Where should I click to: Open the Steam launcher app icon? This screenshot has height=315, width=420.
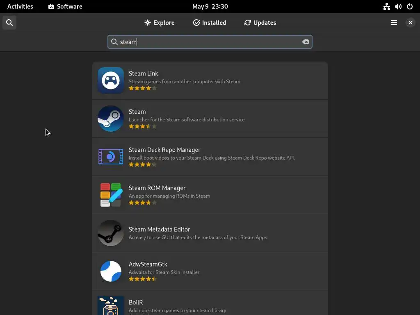click(111, 119)
